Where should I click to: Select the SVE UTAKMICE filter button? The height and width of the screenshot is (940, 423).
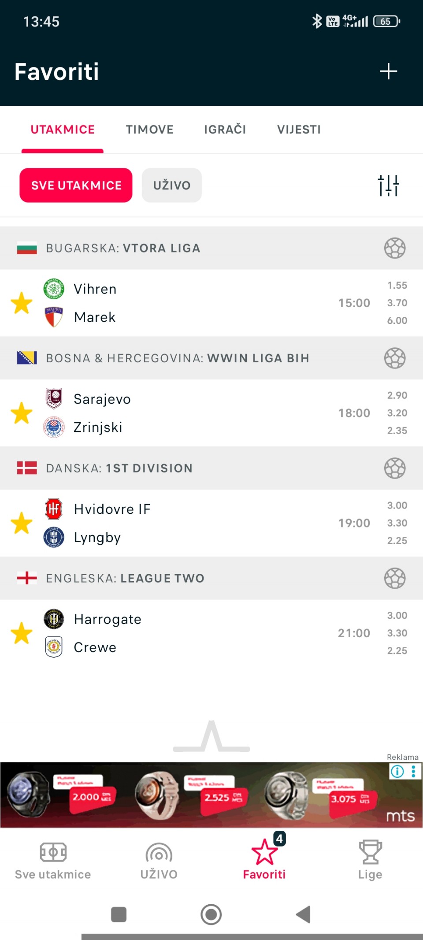(76, 186)
